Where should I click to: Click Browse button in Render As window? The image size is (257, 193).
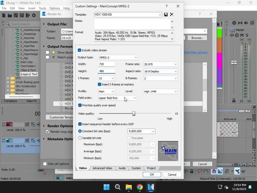pos(197,38)
